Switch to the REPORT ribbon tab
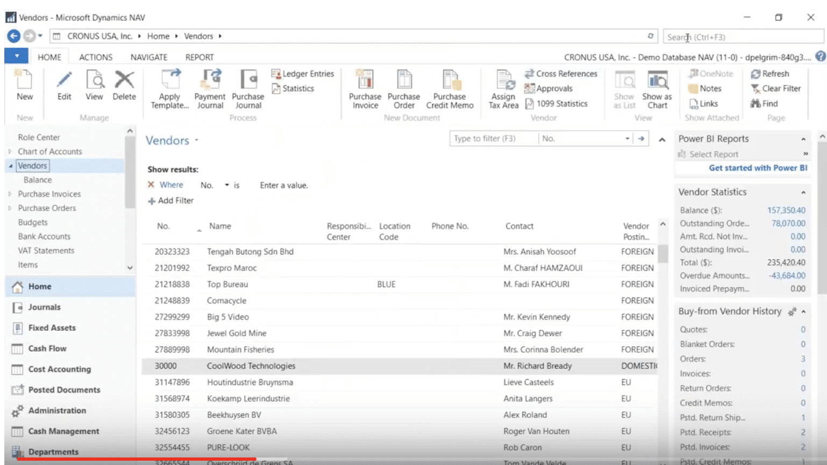This screenshot has height=465, width=827. point(199,57)
